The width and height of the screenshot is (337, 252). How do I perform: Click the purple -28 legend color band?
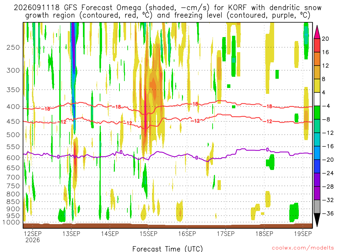317,180
